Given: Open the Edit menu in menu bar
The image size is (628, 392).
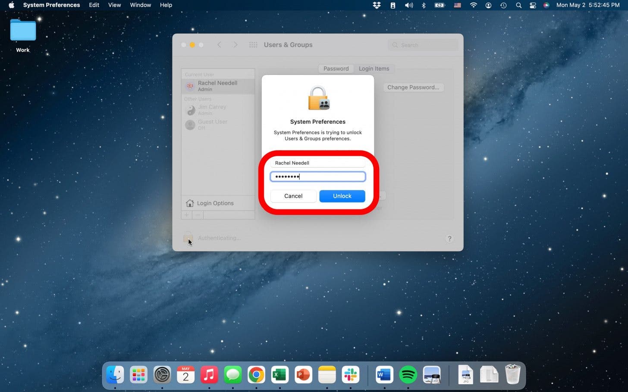Looking at the screenshot, I should (94, 5).
